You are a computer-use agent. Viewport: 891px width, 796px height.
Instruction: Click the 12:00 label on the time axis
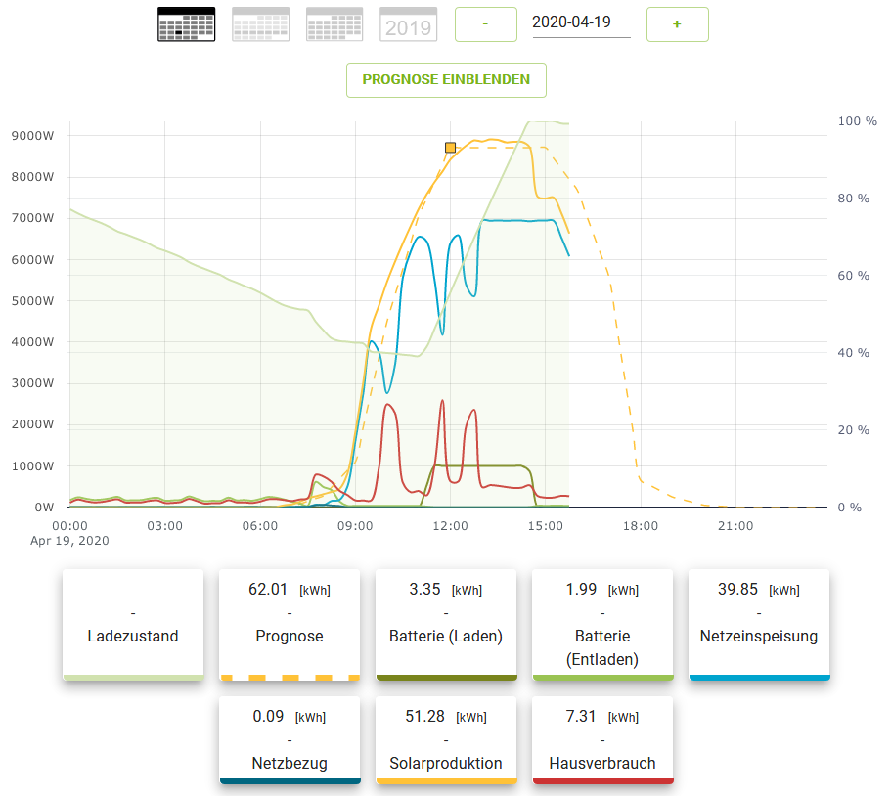(x=449, y=527)
